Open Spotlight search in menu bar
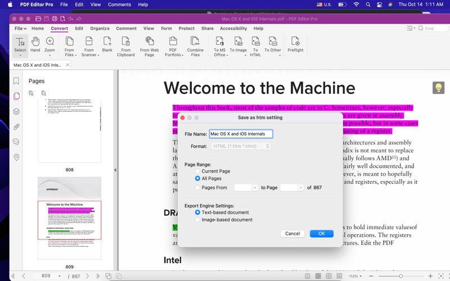 [x=368, y=4]
